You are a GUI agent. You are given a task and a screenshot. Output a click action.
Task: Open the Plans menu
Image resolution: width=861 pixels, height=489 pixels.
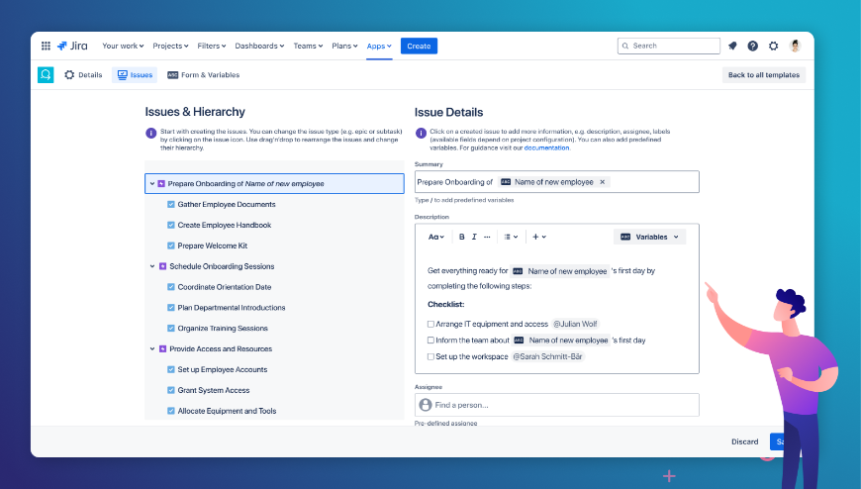click(344, 46)
